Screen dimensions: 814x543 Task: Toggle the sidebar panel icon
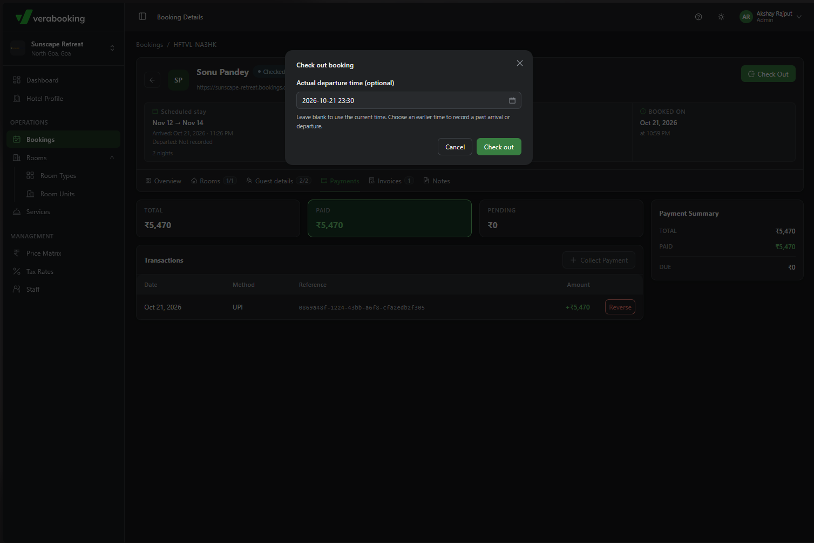pos(143,17)
